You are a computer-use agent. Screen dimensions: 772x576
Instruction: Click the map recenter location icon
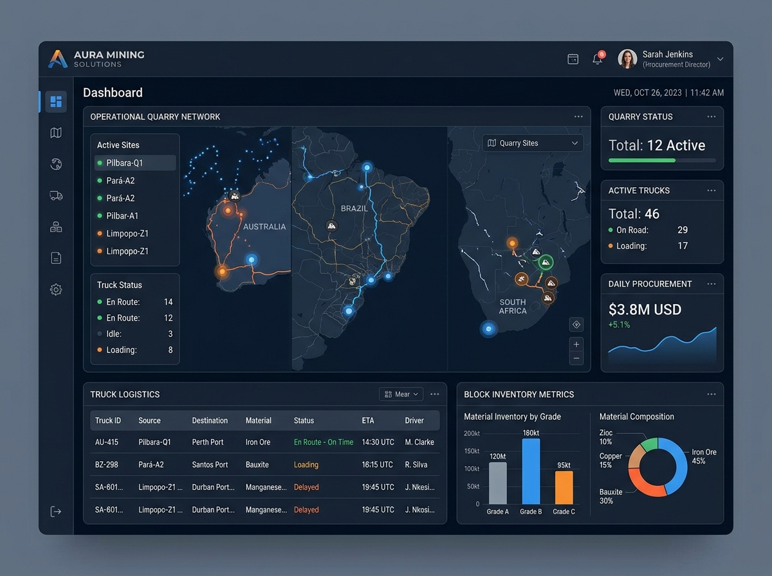(x=576, y=325)
